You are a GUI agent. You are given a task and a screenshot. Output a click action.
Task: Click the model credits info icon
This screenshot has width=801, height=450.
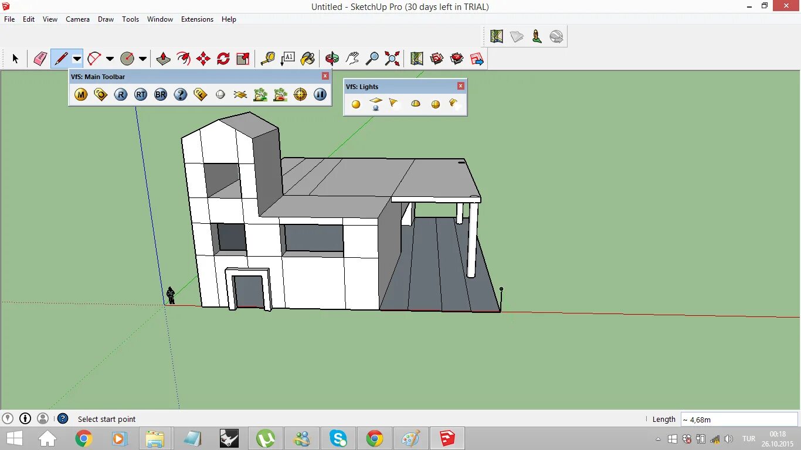[25, 418]
